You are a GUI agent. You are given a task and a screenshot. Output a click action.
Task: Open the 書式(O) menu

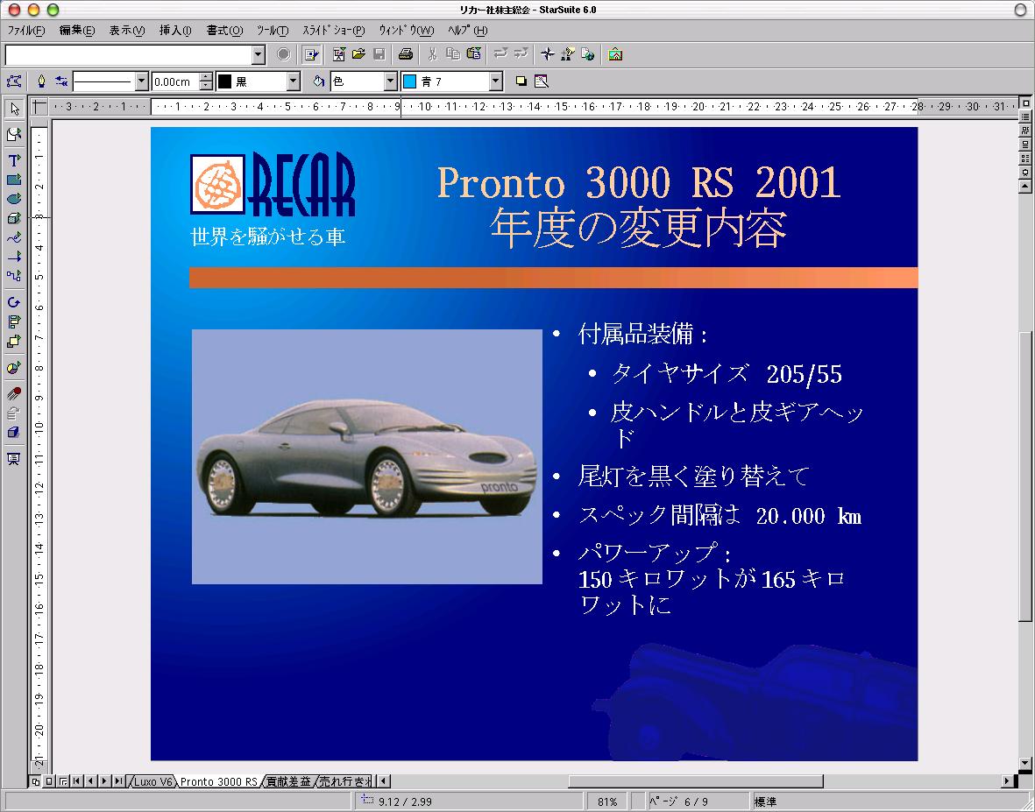[224, 31]
